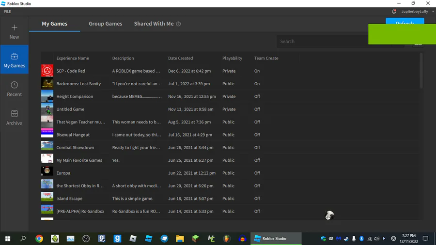Click 'Public' playability for Backrooms: Lost Sanity

228,84
